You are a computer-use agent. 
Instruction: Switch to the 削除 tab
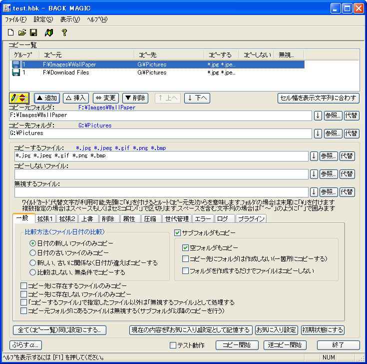click(108, 218)
